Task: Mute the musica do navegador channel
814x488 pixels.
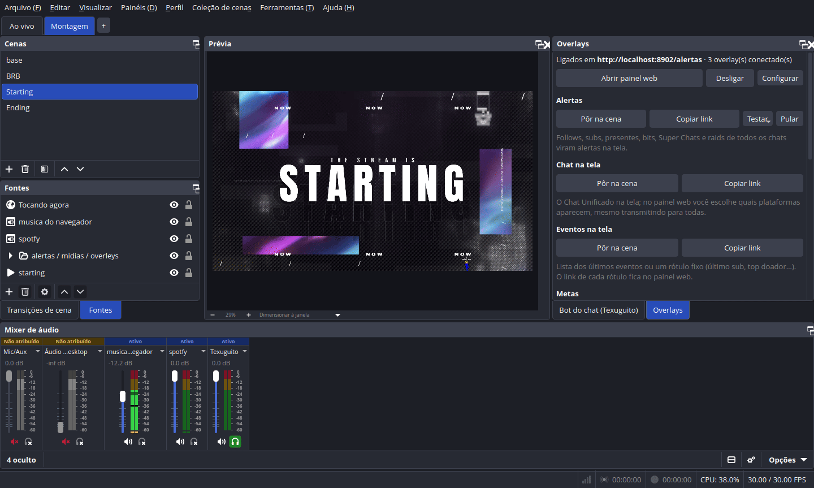Action: [x=128, y=442]
